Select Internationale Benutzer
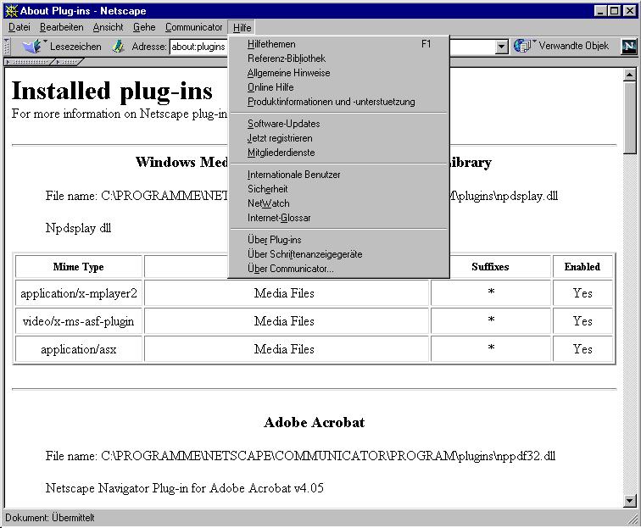641x528 pixels. point(338,175)
